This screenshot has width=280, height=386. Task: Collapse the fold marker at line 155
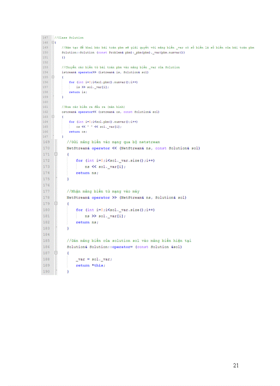point(53,77)
